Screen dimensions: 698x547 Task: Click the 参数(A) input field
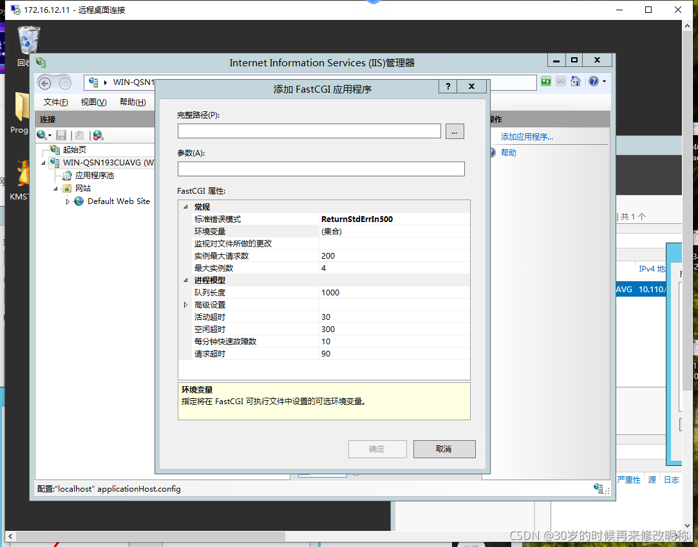tap(321, 169)
